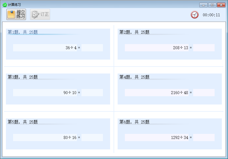Select the answer box for 208÷13
Screen dimensions: 228x159
click(204, 48)
